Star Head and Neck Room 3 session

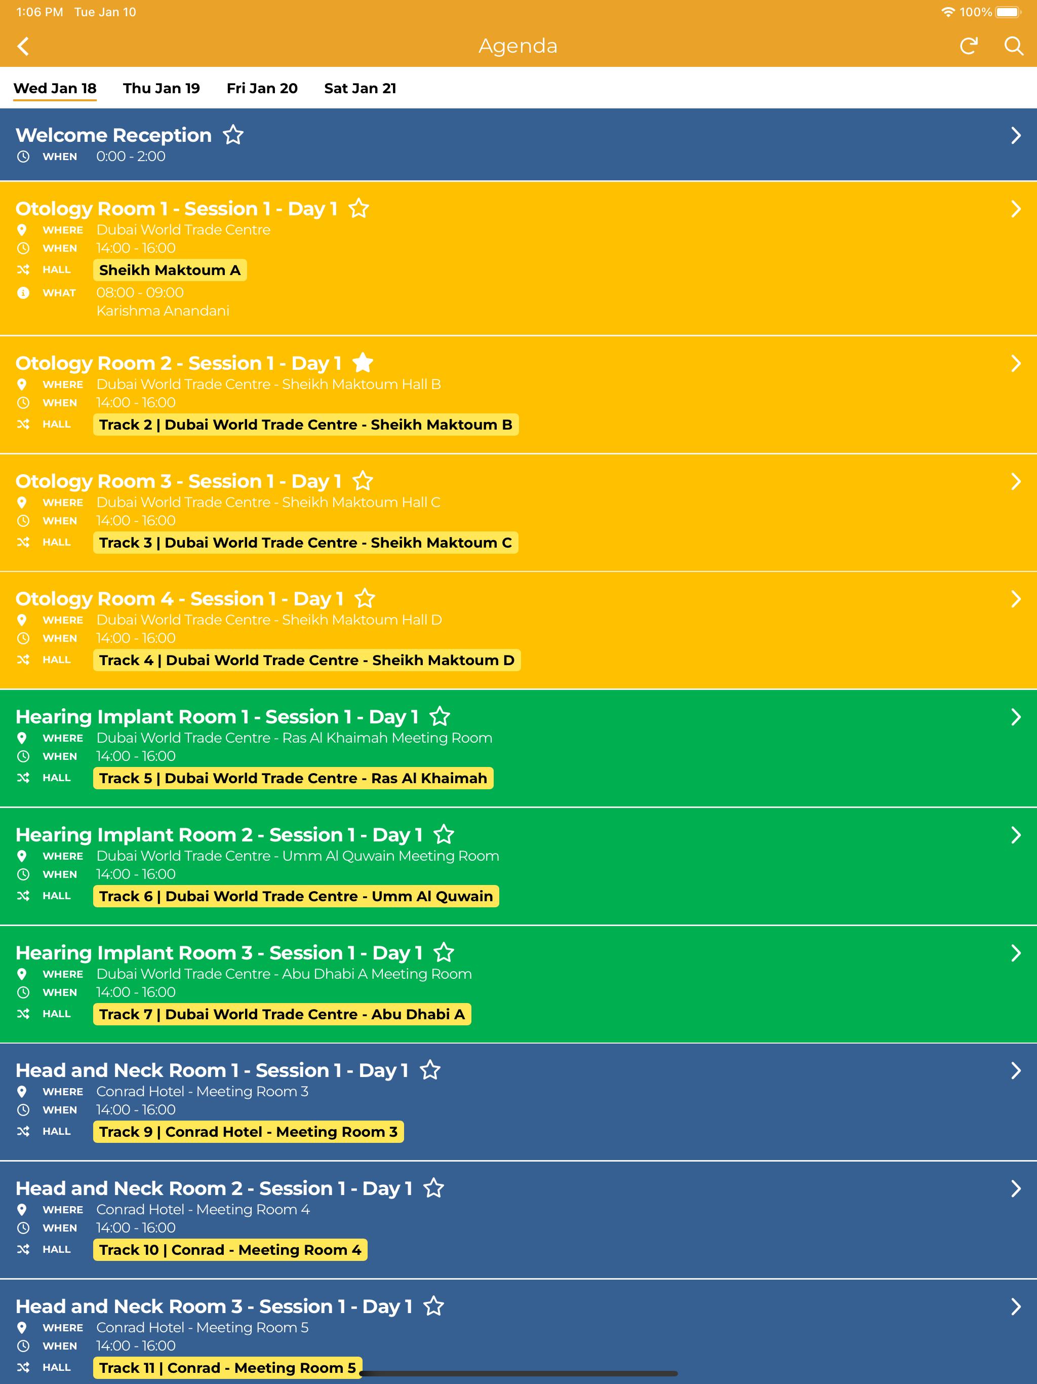pos(433,1306)
